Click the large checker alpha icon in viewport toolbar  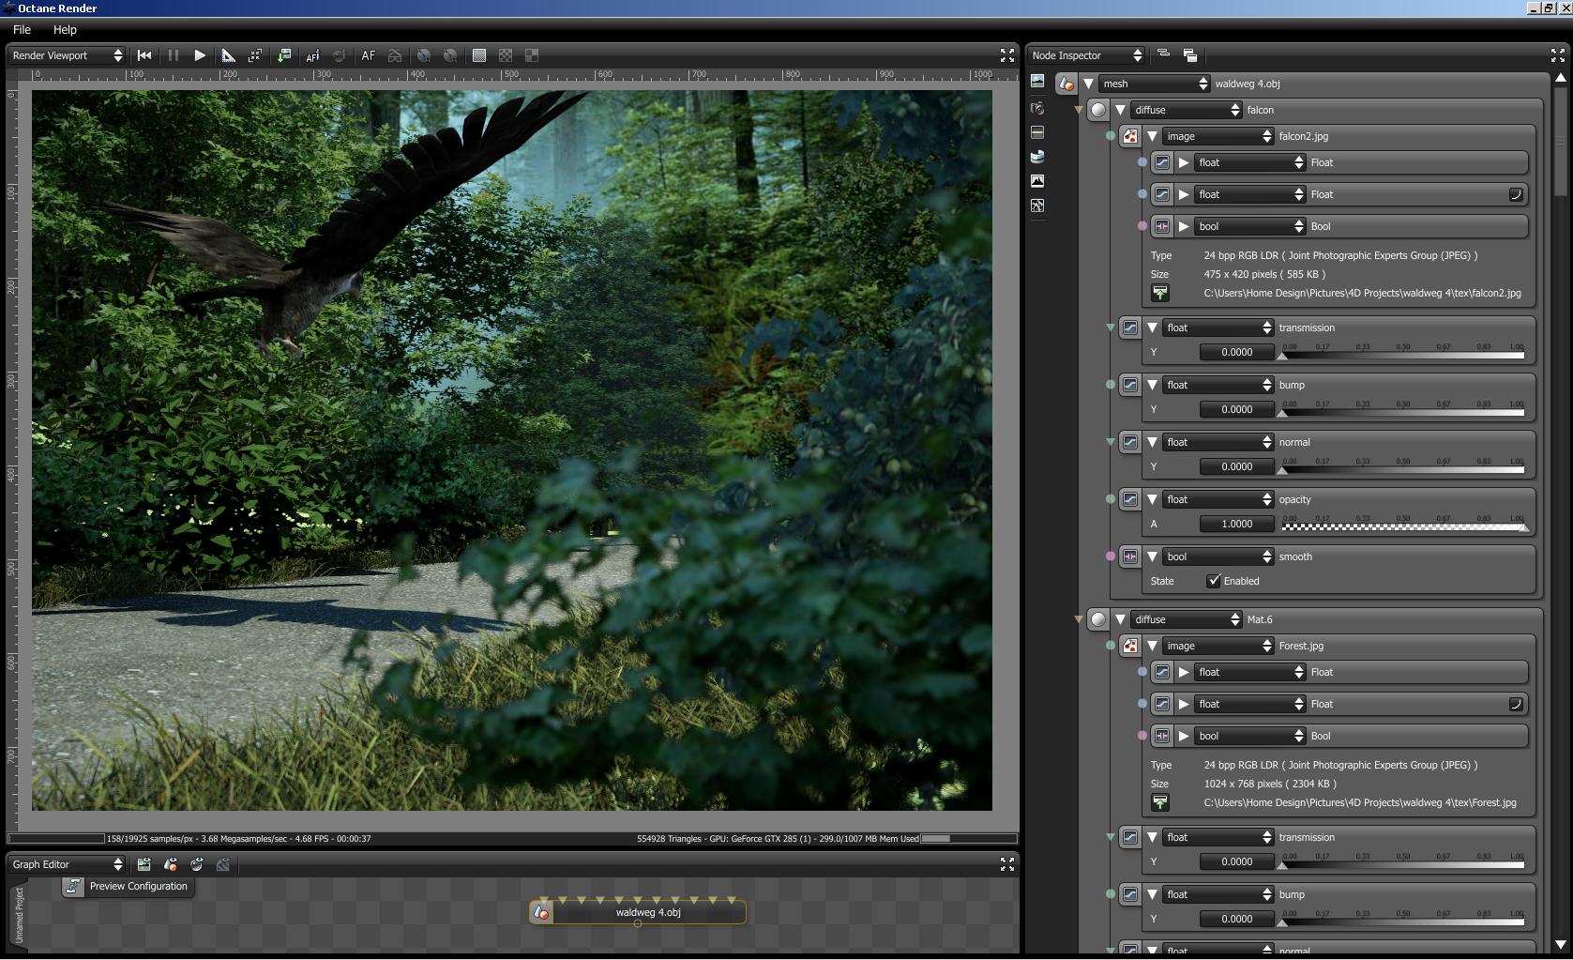click(x=532, y=55)
